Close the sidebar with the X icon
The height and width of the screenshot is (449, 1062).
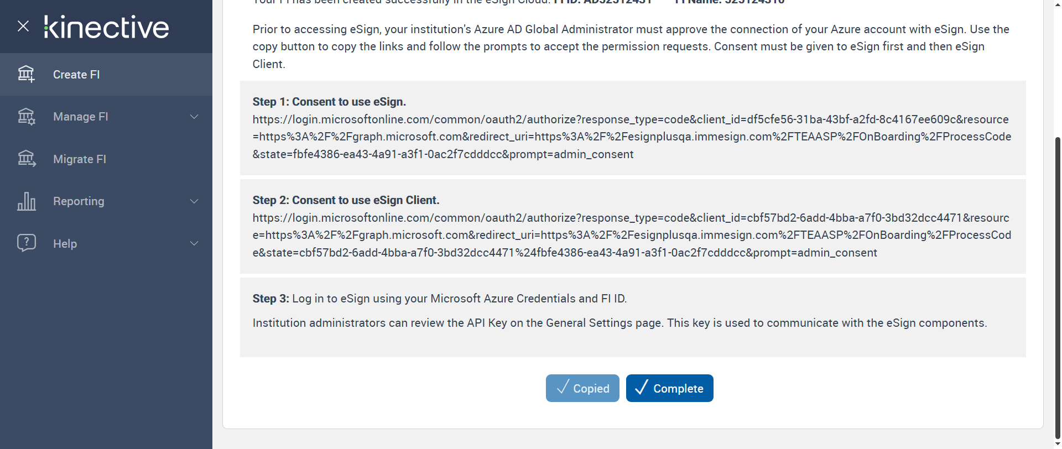[23, 26]
